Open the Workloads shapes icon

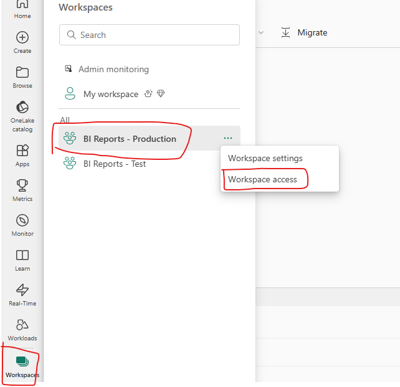(x=22, y=325)
